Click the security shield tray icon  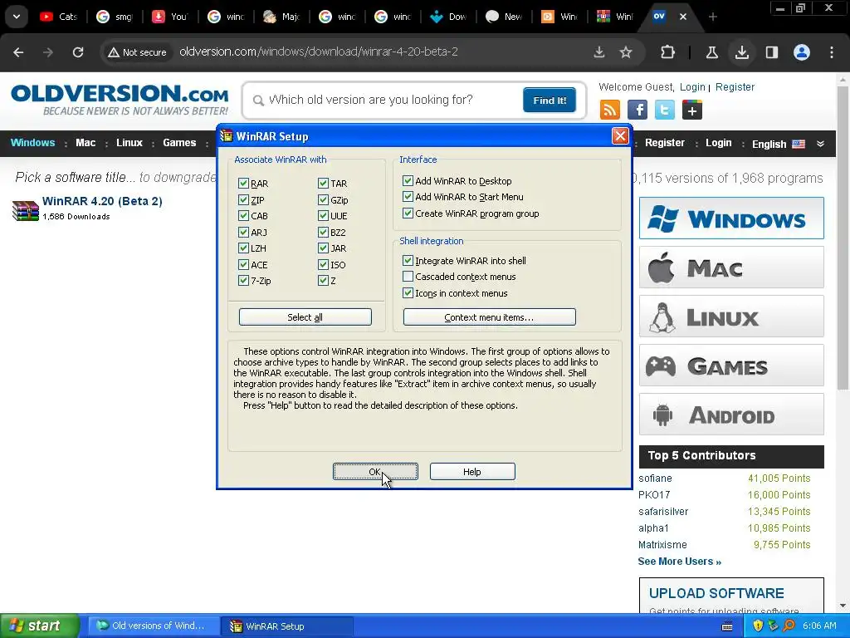[758, 626]
